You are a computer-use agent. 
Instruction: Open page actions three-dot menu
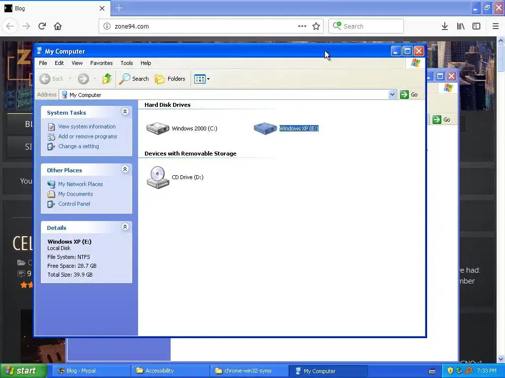click(x=302, y=26)
